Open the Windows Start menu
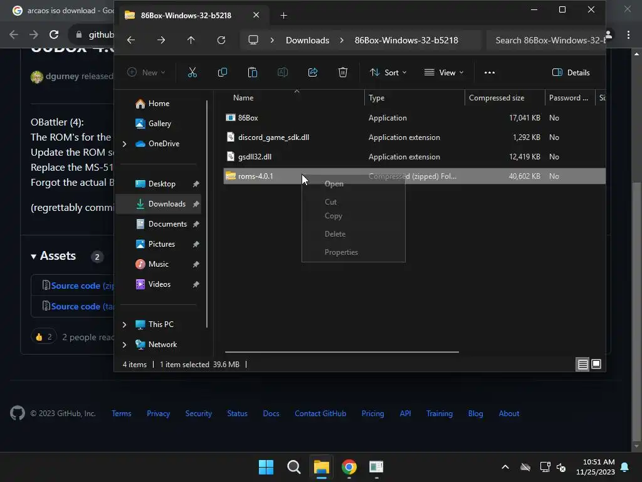The image size is (642, 482). (x=266, y=467)
